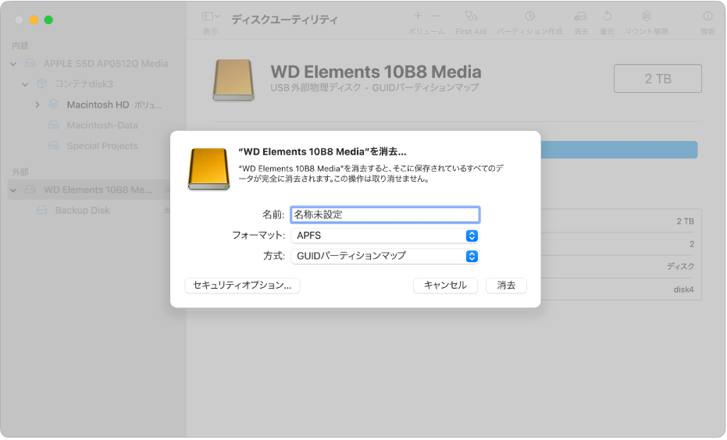Image resolution: width=727 pixels, height=440 pixels.
Task: Click the コンテナdisk3 cube icon
Action: pyautogui.click(x=42, y=83)
